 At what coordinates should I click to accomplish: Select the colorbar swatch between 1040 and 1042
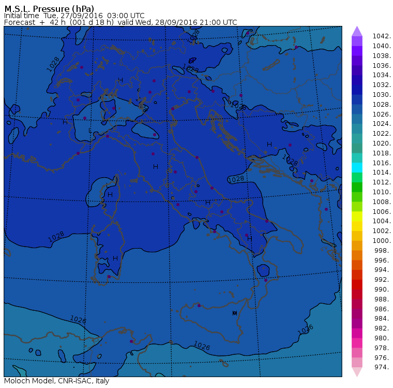pos(357,41)
